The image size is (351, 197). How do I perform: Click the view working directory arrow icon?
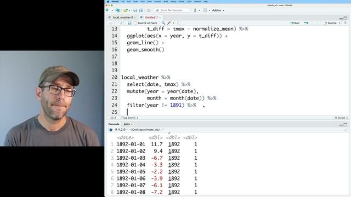pos(162,130)
